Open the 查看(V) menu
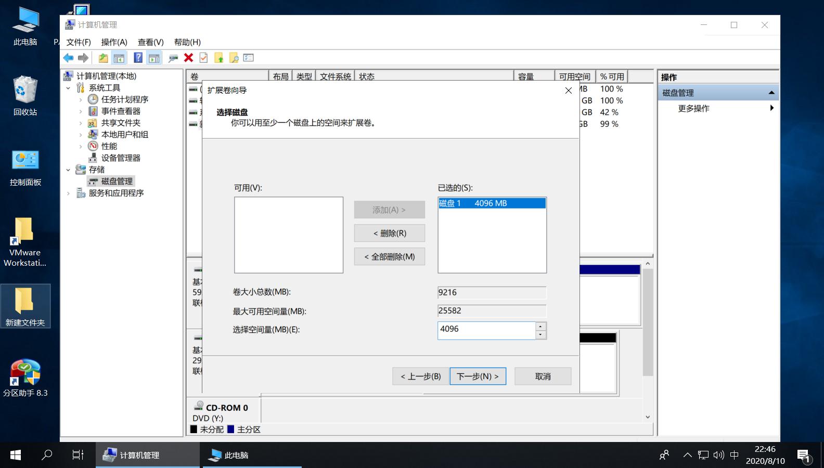 click(x=150, y=42)
